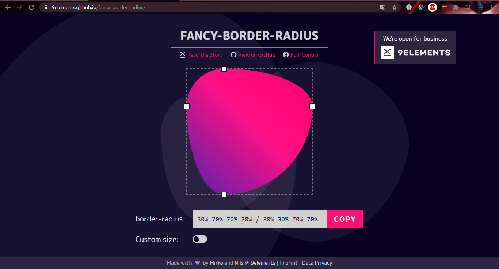Open the Adblock Plus extension icon
The width and height of the screenshot is (499, 269).
click(x=433, y=7)
